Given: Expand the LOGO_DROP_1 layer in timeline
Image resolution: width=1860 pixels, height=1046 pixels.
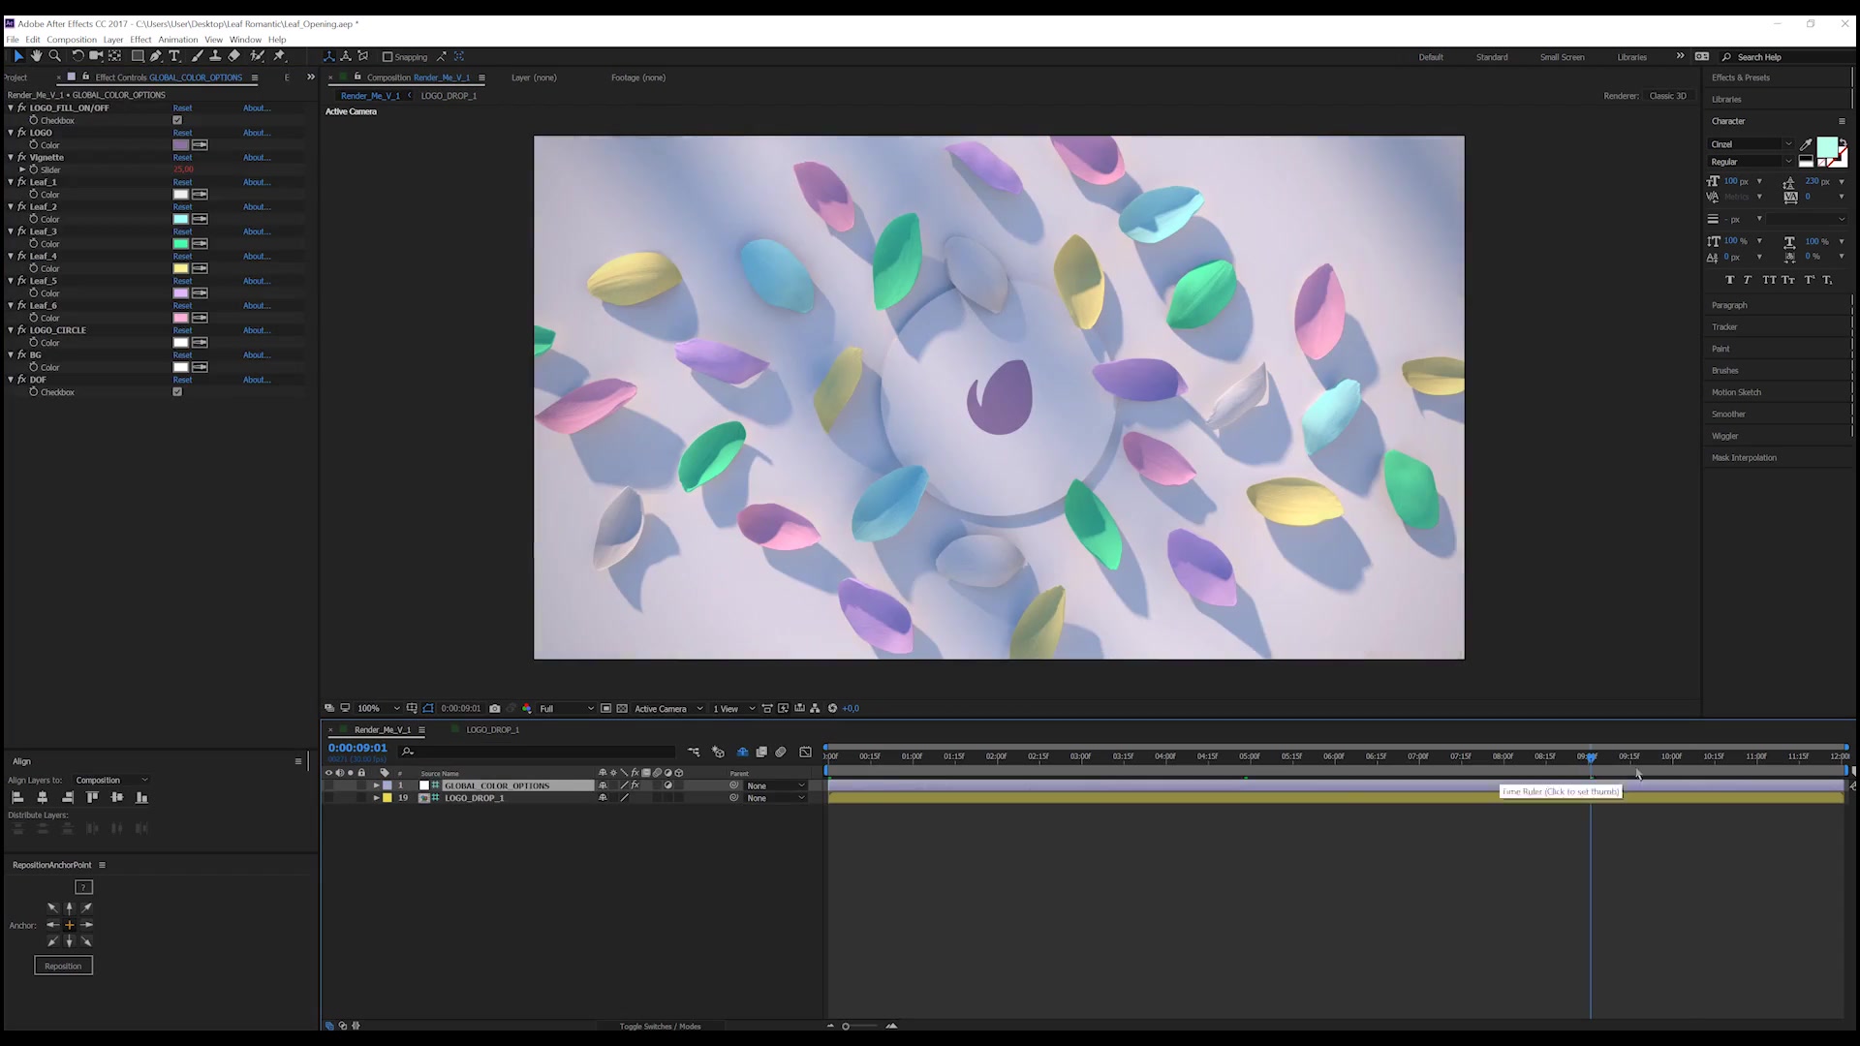Looking at the screenshot, I should click(377, 798).
